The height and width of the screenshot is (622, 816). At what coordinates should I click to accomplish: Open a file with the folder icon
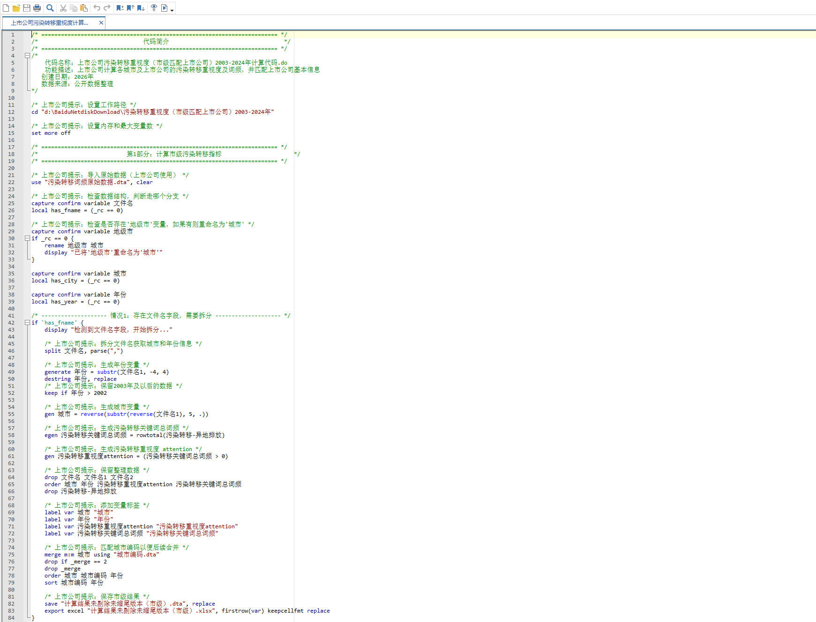(16, 8)
